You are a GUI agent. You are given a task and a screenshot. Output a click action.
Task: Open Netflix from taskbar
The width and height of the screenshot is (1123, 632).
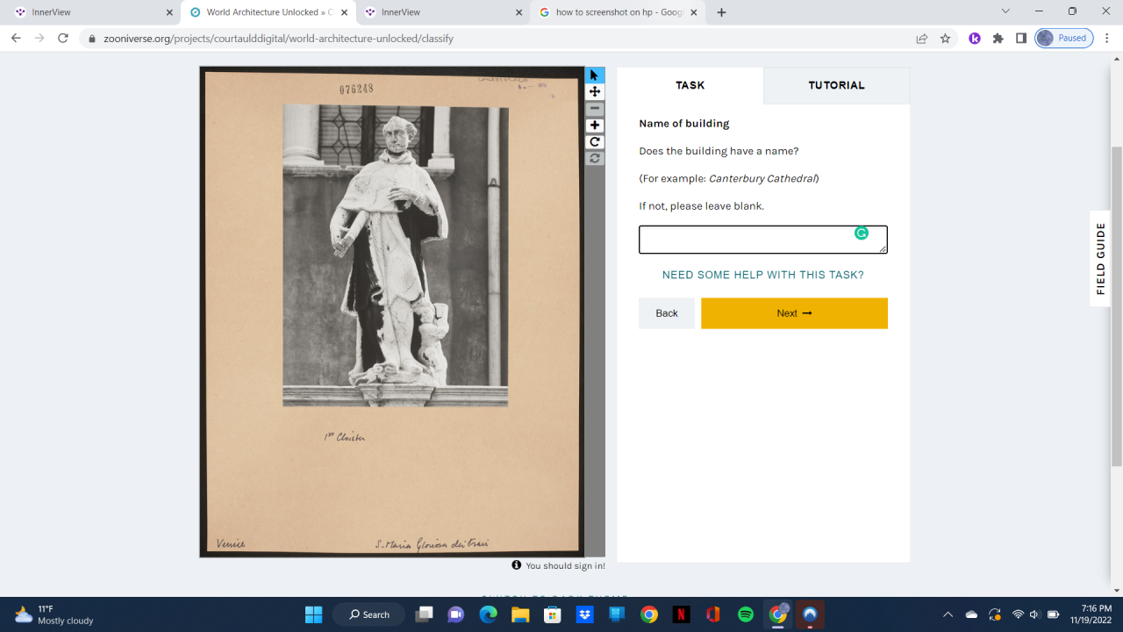[x=681, y=614]
